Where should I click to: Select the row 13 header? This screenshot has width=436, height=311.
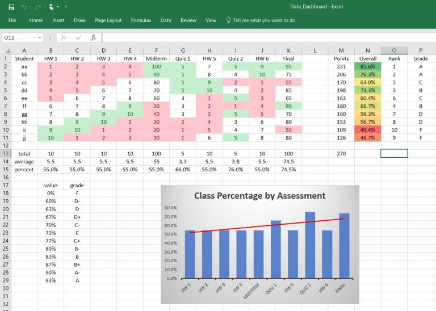point(6,153)
